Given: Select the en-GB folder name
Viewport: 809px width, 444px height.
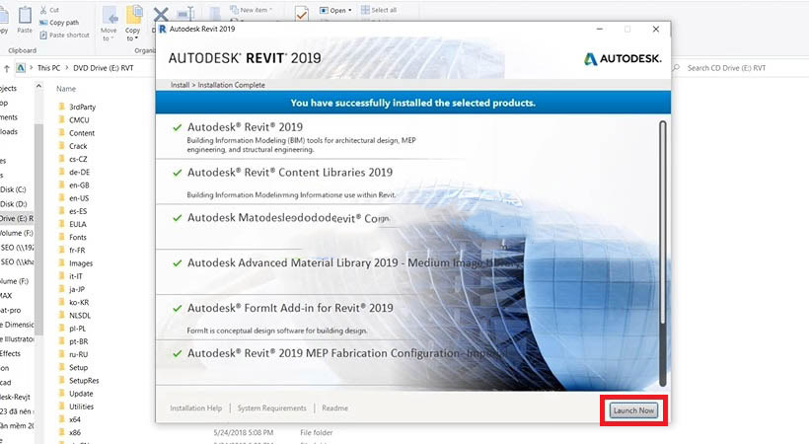Looking at the screenshot, I should [x=79, y=185].
